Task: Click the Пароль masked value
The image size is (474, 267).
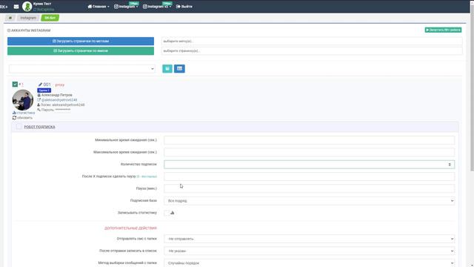Action: coord(63,110)
